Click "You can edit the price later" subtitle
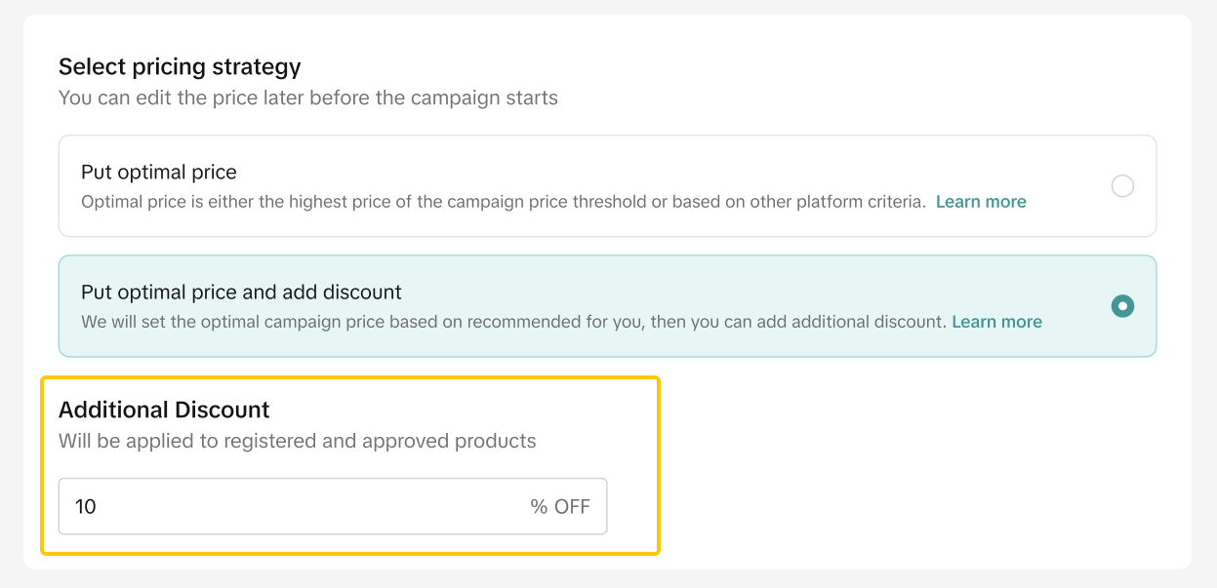This screenshot has height=588, width=1217. [307, 98]
